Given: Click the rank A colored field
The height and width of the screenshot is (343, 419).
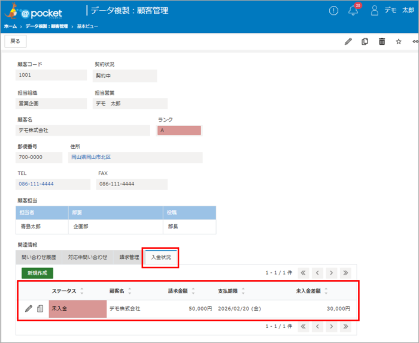Looking at the screenshot, I should [179, 130].
